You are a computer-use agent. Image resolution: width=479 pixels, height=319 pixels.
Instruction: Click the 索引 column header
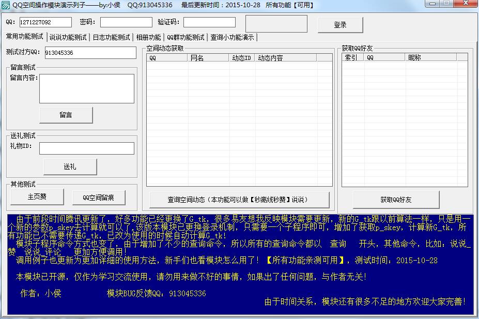[353, 57]
